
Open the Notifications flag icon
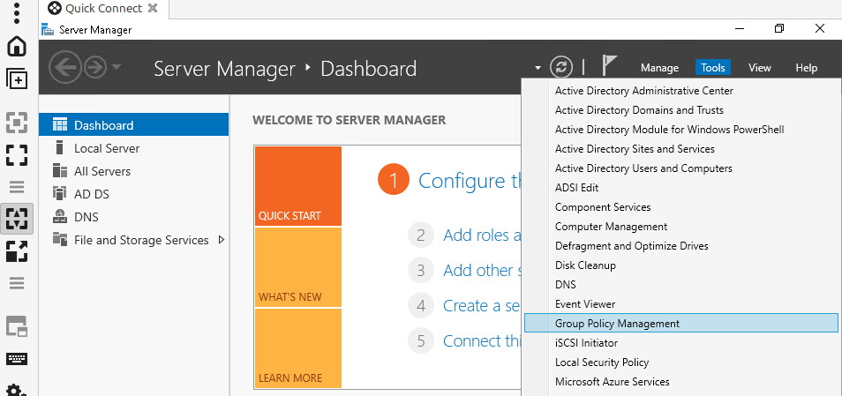[609, 66]
